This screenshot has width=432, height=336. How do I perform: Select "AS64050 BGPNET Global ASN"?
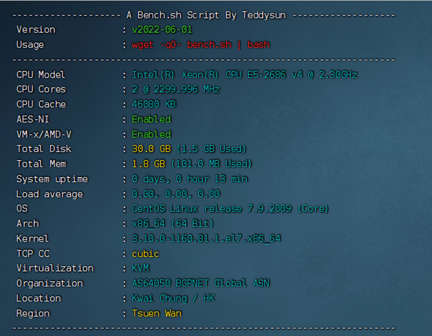pos(201,284)
